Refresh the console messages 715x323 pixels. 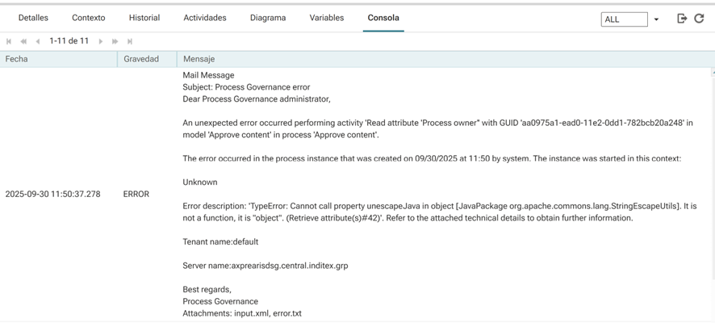coord(700,19)
